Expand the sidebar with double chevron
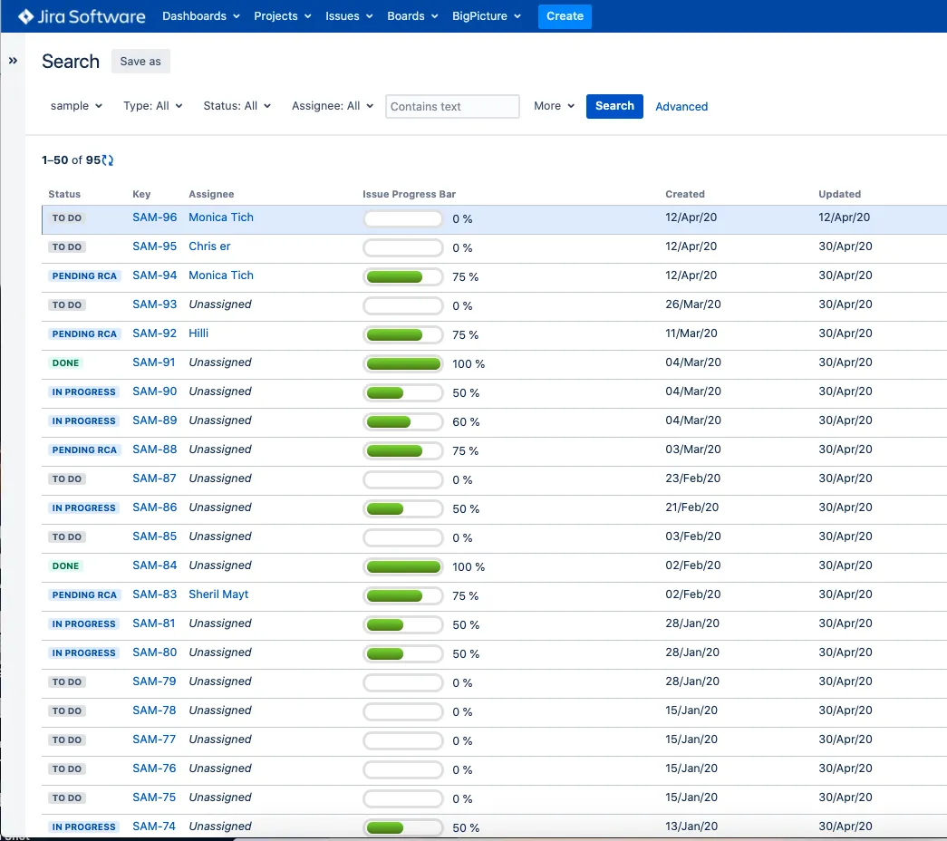 point(13,61)
